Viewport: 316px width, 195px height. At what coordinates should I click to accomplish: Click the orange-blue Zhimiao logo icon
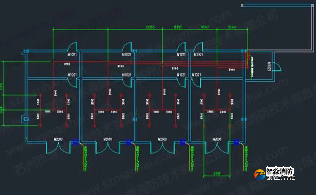point(260,175)
